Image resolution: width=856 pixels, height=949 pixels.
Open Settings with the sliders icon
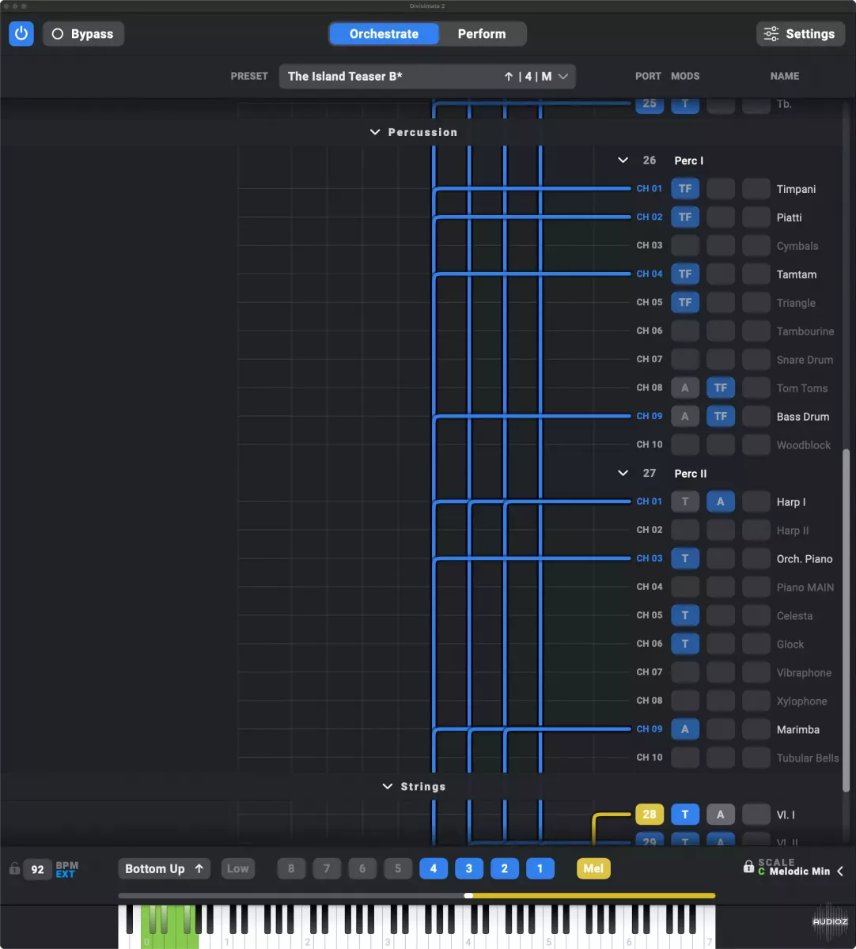801,34
